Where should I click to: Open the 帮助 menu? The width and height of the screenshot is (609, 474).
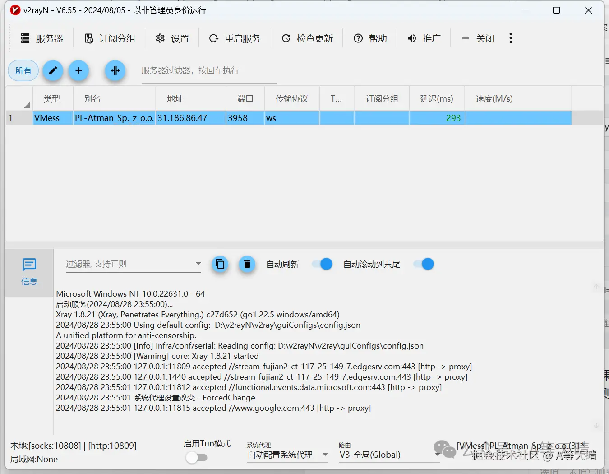click(370, 38)
